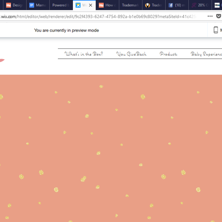
Task: Close the active Wix tab
Action: 91,5
